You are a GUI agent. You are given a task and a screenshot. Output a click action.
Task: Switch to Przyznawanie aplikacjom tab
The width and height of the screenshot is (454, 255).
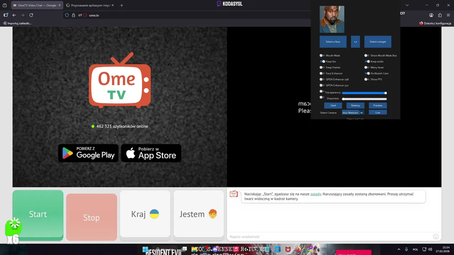pyautogui.click(x=90, y=5)
